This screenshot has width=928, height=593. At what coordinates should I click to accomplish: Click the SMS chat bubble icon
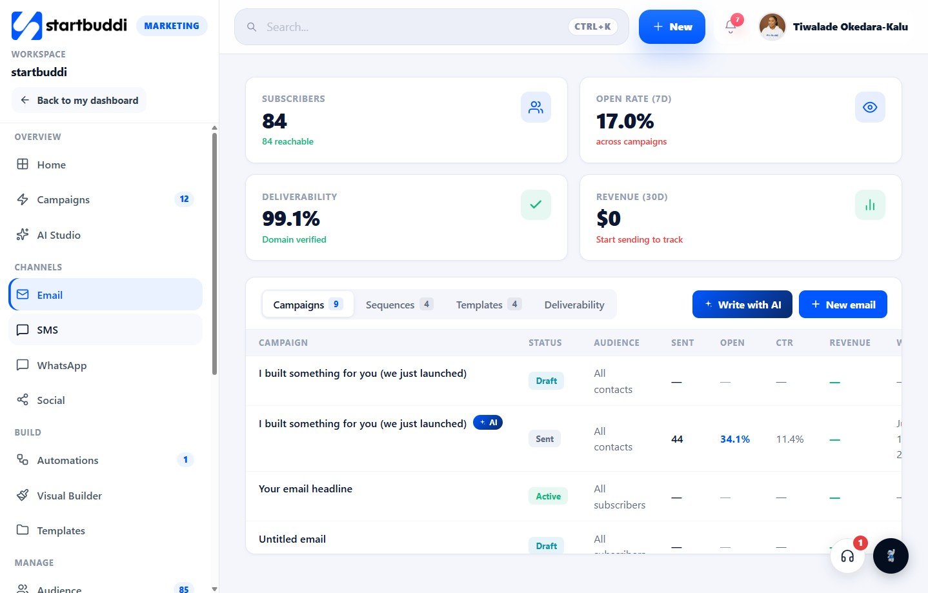pyautogui.click(x=23, y=330)
